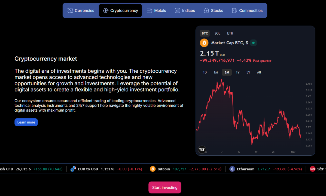Select the ETH tab in widget

point(230,33)
